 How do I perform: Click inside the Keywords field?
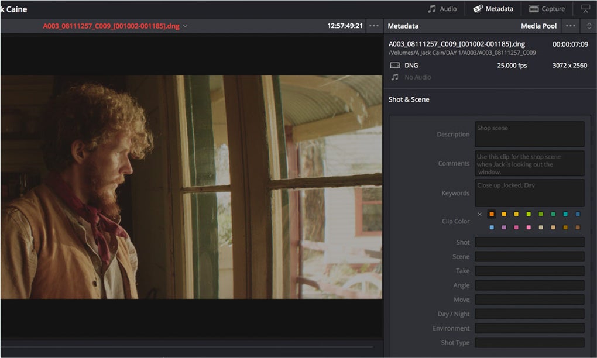click(x=529, y=193)
